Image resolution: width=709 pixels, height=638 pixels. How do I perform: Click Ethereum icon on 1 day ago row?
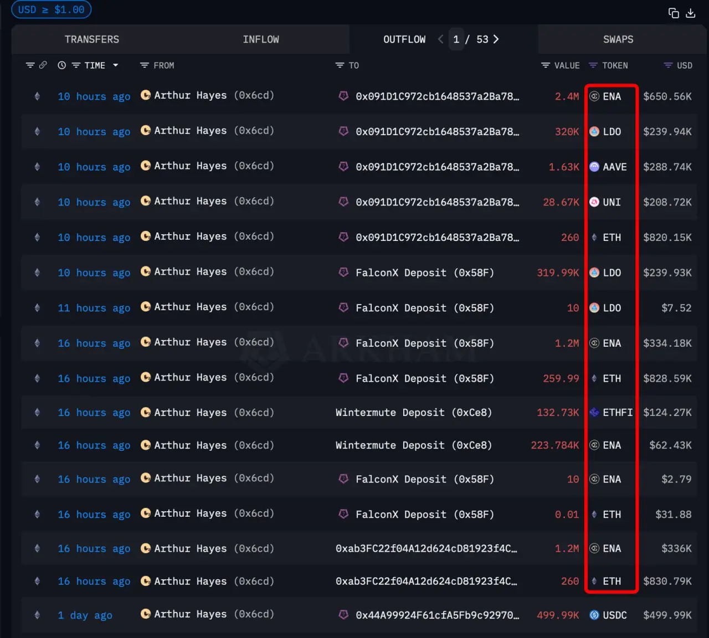pos(37,615)
